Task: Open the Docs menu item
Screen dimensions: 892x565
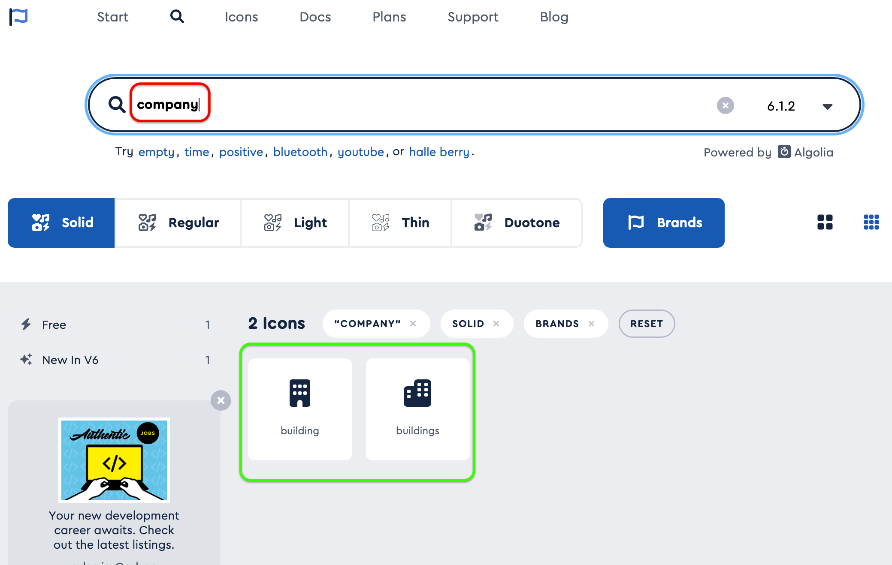Action: point(315,17)
